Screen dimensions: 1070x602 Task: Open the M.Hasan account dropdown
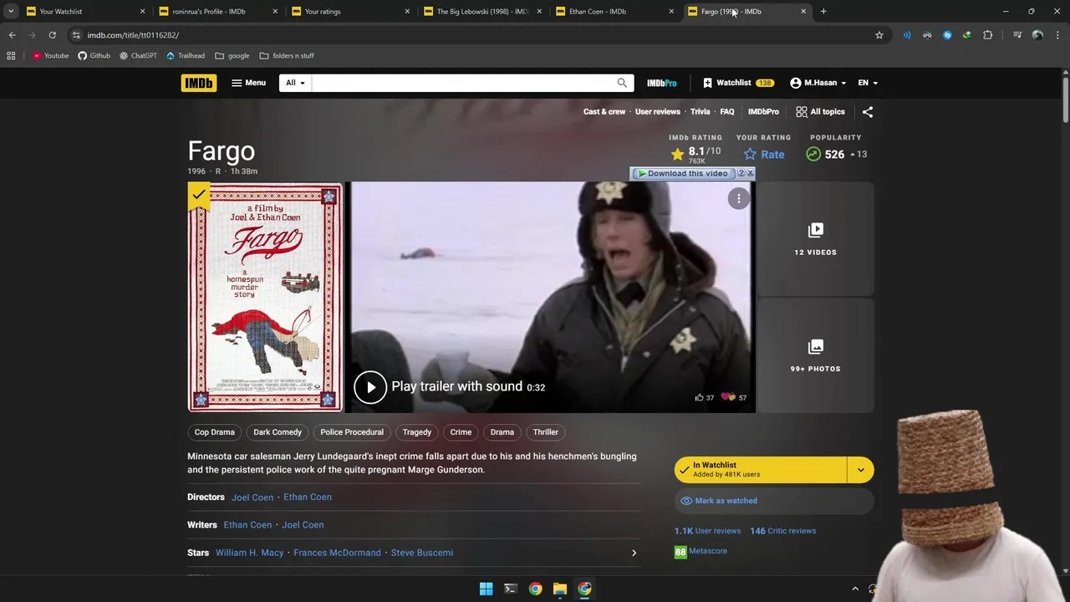click(818, 83)
